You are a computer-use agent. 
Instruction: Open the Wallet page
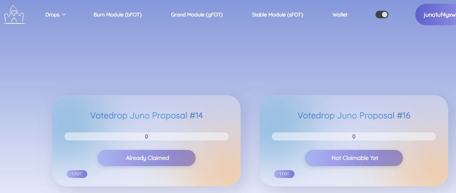click(x=340, y=15)
